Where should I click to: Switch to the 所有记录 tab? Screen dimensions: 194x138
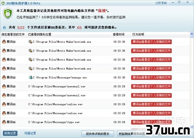[10, 133]
